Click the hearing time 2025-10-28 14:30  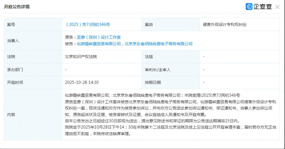[82, 82]
